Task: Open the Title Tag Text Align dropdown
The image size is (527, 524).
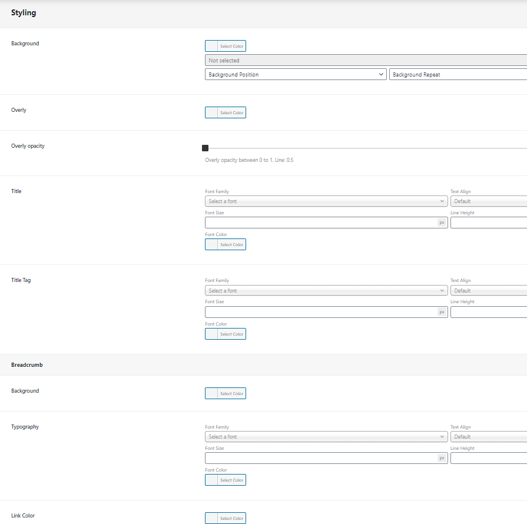Action: pos(488,291)
